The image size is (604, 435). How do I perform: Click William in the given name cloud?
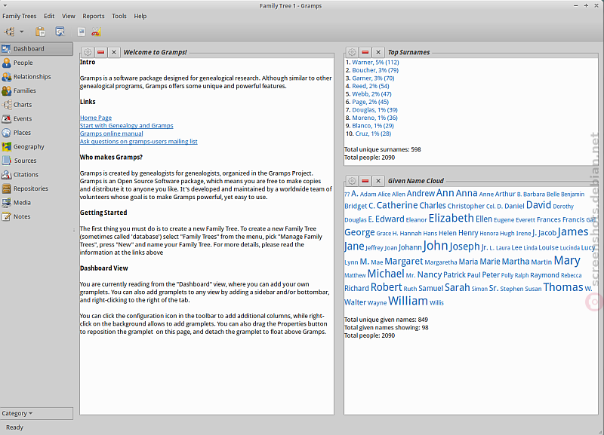[408, 301]
